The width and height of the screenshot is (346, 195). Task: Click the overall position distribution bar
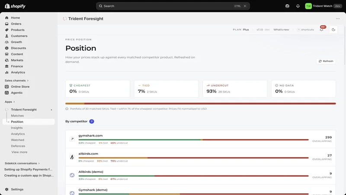[x=200, y=104]
